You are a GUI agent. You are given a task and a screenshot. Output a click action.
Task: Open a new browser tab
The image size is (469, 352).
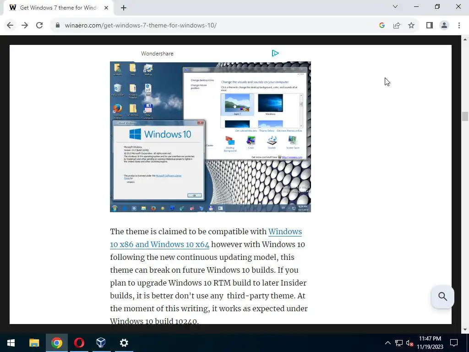pyautogui.click(x=124, y=8)
